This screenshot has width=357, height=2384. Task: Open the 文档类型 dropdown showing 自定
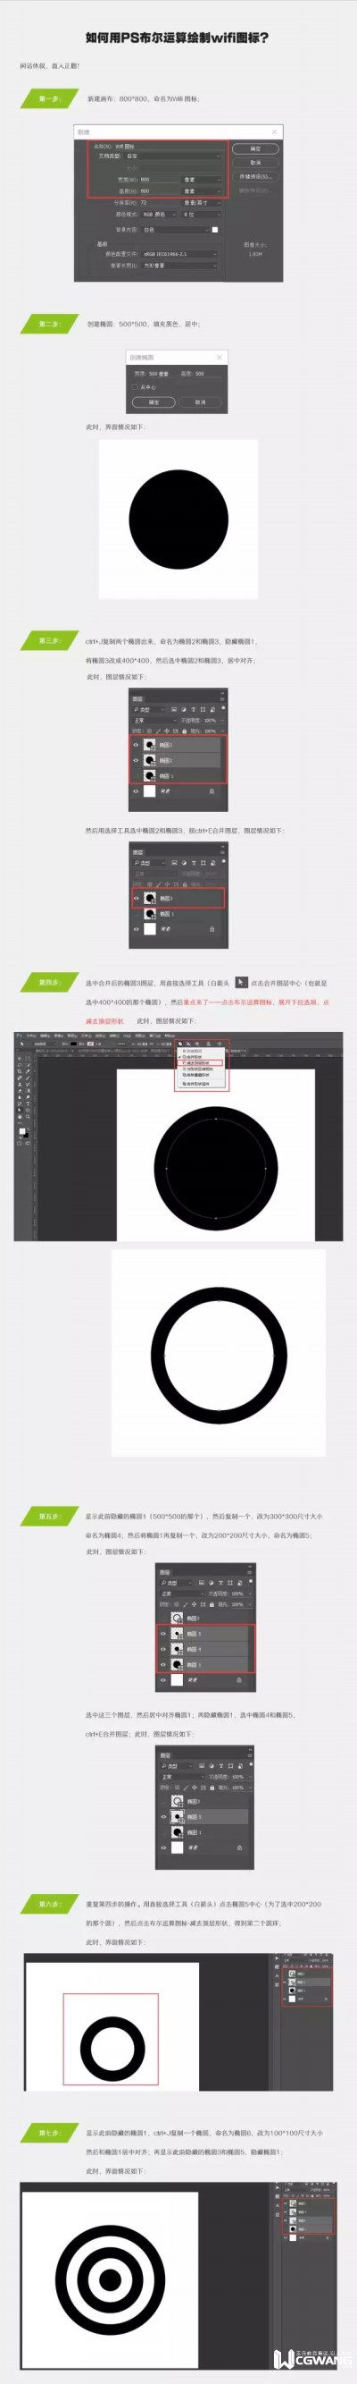coord(174,156)
